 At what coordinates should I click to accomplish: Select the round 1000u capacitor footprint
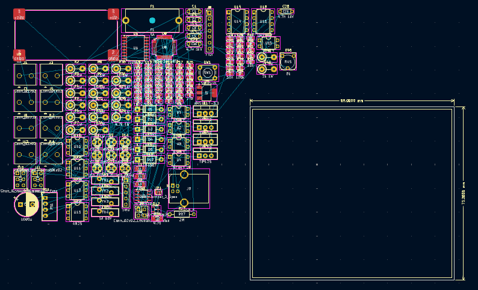26,205
